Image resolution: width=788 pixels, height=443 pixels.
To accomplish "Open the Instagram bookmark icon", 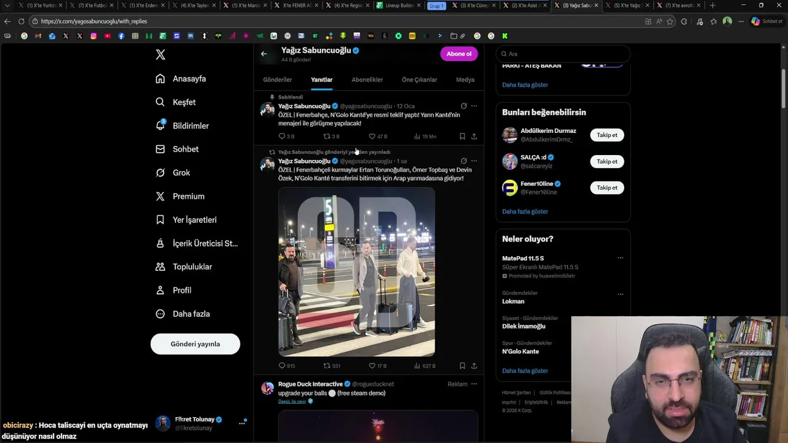I will 94,36.
